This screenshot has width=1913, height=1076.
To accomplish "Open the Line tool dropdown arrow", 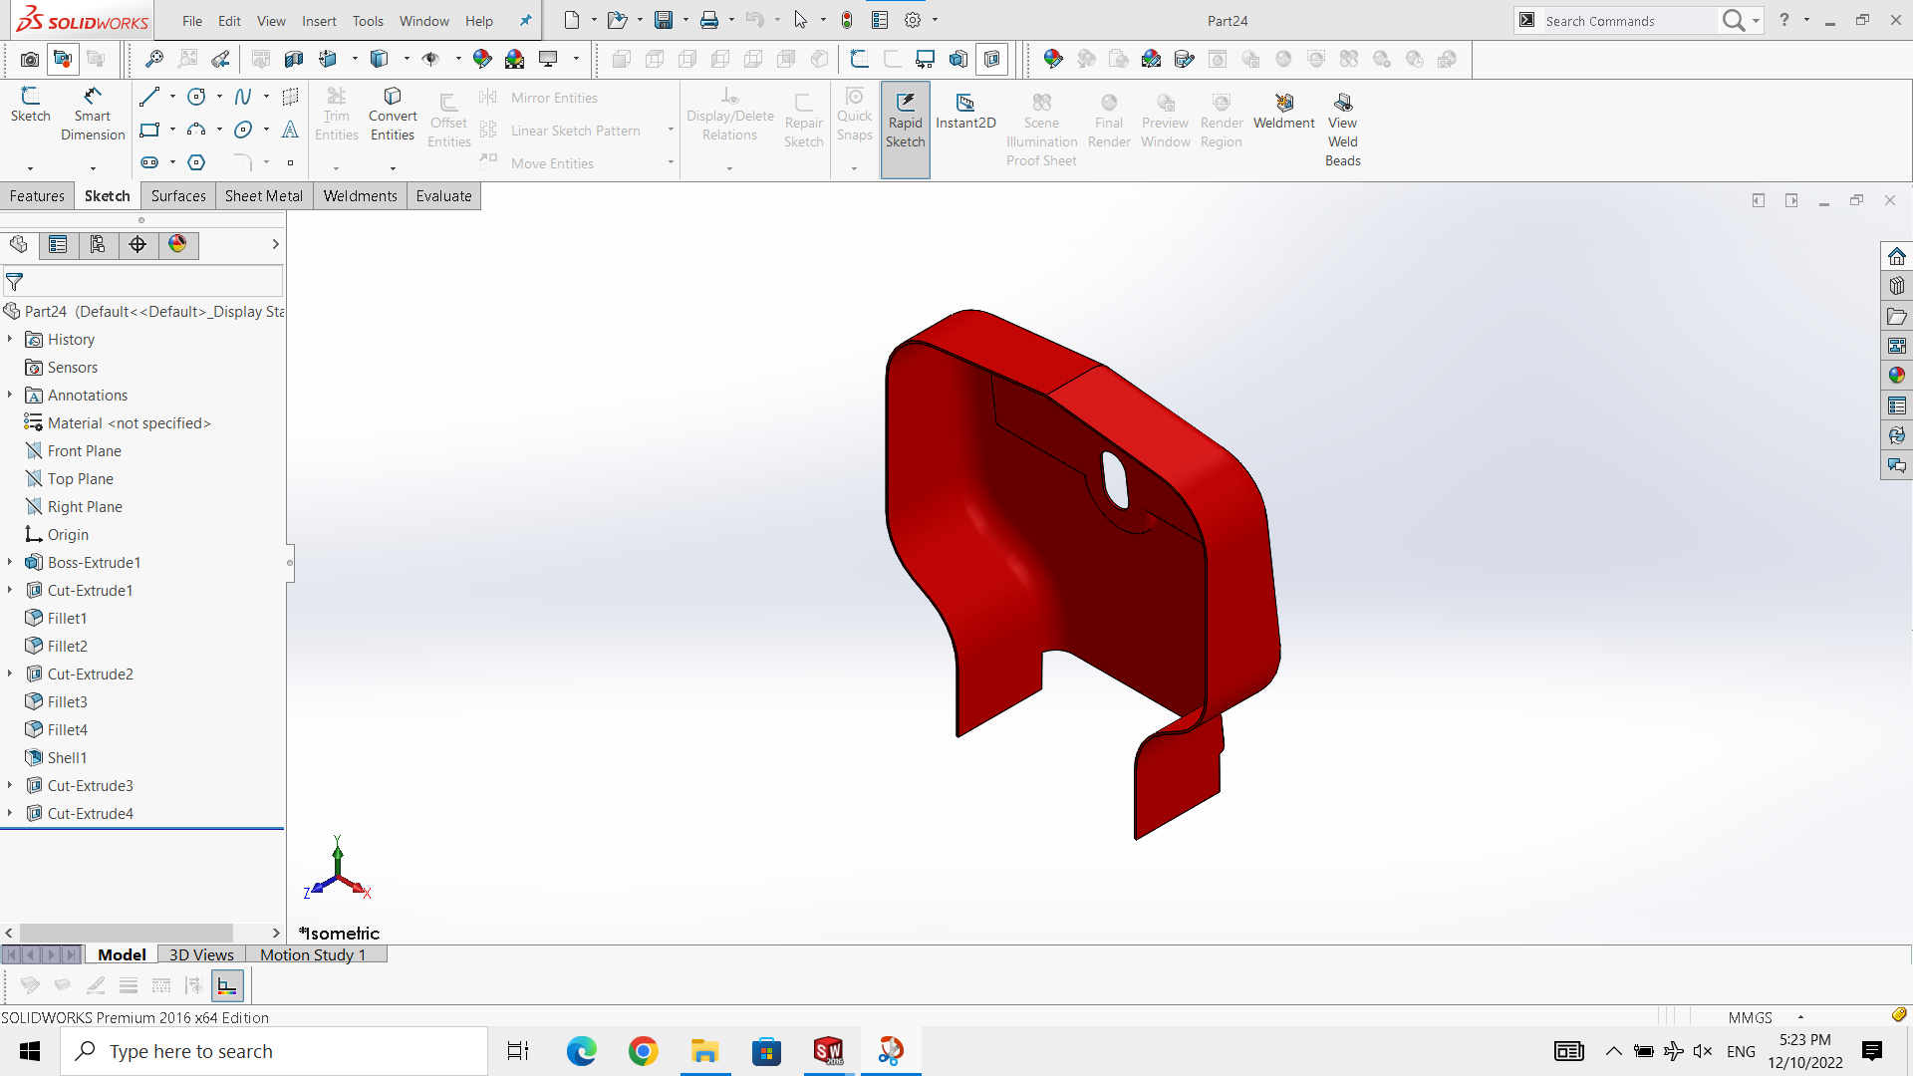I will [x=172, y=97].
